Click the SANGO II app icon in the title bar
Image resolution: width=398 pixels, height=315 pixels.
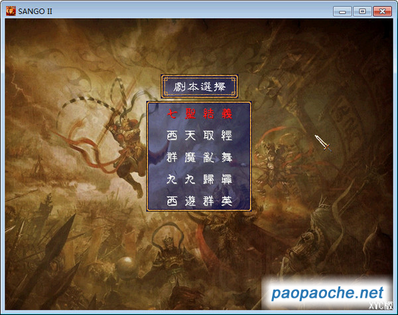tap(11, 11)
